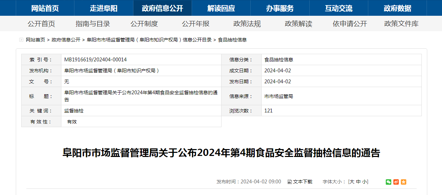Share article via WeChat icon
The image size is (442, 195).
(x=388, y=182)
